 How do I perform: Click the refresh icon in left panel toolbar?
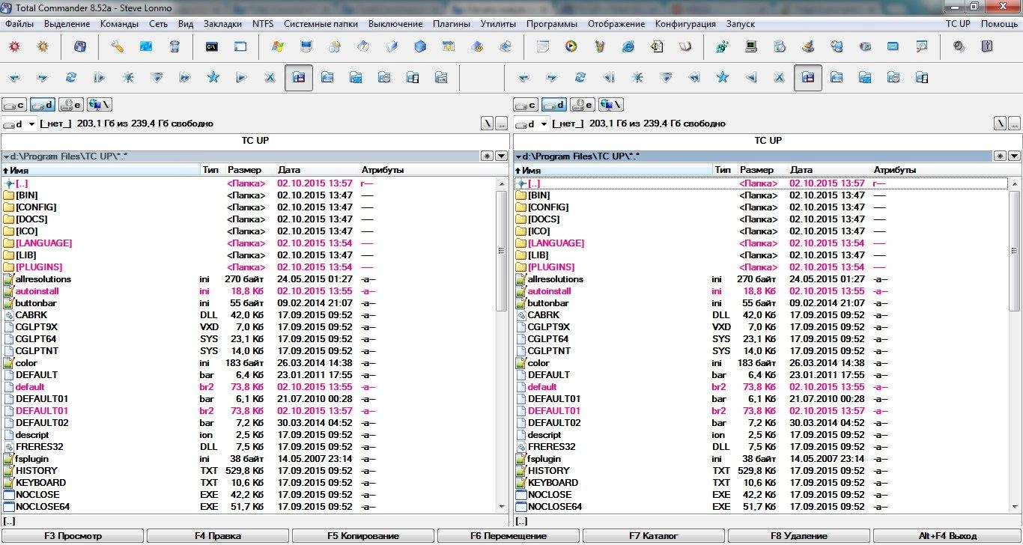[71, 77]
